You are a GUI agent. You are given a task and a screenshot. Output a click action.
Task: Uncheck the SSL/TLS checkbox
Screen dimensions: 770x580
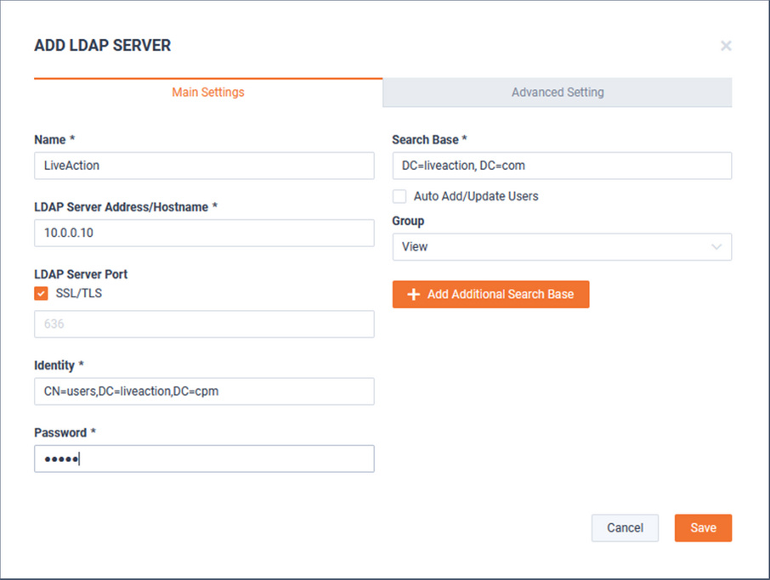click(x=41, y=294)
